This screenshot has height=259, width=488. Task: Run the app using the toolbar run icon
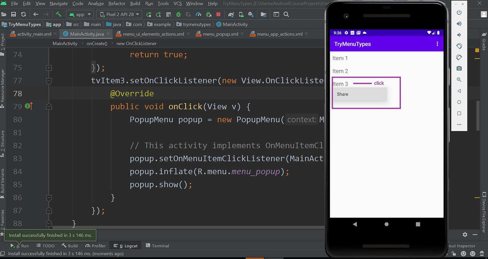pyautogui.click(x=148, y=14)
